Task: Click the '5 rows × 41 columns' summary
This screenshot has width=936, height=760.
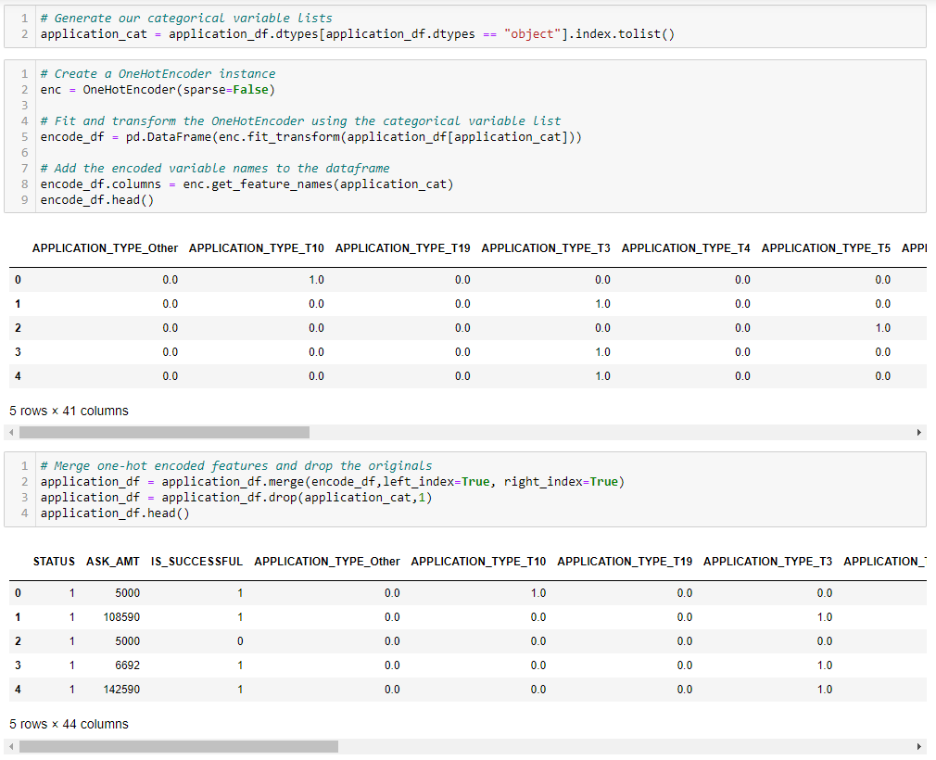Action: click(x=69, y=412)
